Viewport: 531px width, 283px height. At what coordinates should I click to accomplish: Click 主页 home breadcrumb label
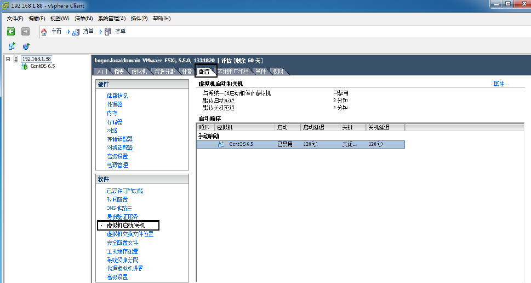[x=56, y=32]
